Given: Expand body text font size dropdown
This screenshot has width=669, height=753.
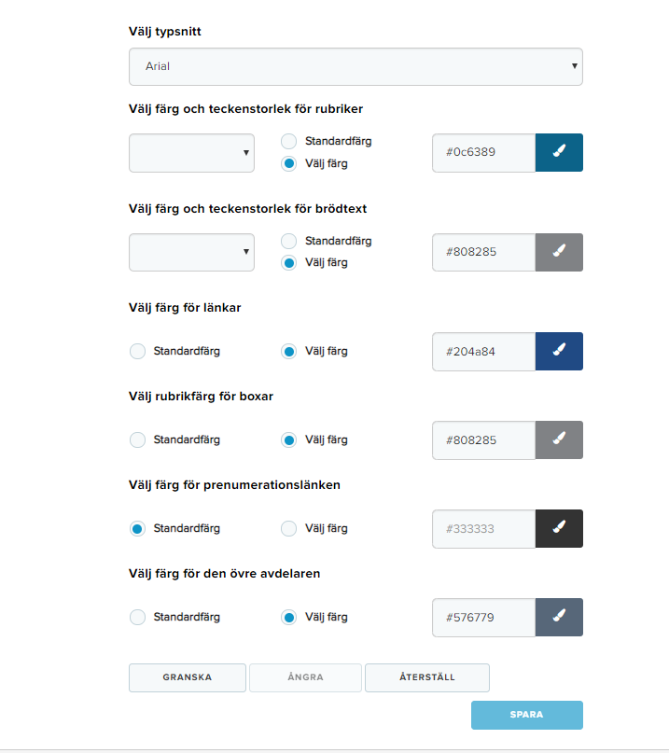Looking at the screenshot, I should (191, 253).
